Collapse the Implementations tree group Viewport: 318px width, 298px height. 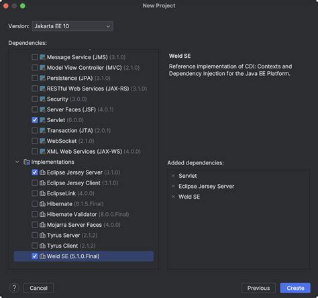click(17, 162)
